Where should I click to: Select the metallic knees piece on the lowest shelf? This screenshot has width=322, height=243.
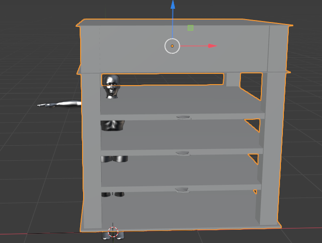(112, 194)
